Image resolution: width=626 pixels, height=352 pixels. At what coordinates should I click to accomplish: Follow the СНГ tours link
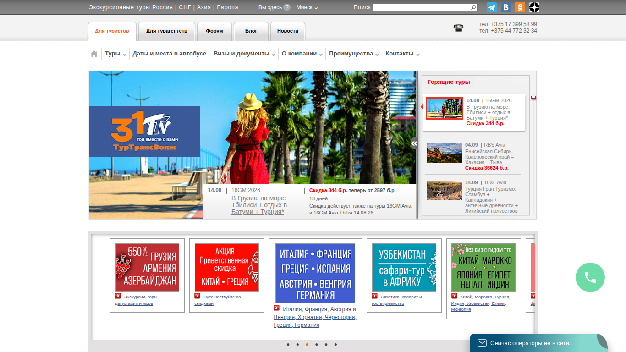[x=184, y=7]
